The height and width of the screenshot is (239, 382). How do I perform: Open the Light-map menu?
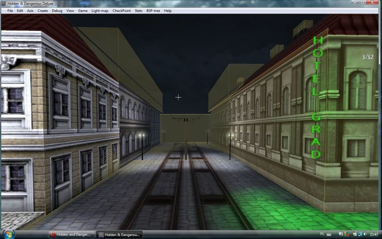click(100, 11)
